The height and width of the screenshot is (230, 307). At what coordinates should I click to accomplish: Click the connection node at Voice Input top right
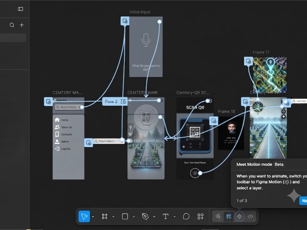tap(160, 21)
